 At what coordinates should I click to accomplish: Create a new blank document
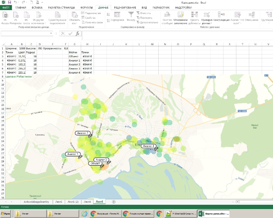pyautogui.click(x=31, y=2)
